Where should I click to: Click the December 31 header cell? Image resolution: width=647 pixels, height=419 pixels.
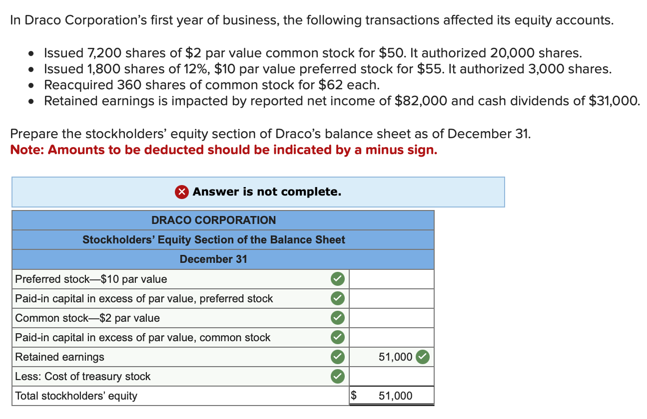[213, 259]
